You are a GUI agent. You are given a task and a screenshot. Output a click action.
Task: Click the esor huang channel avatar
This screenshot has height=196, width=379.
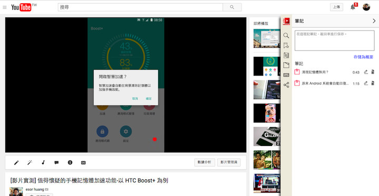pos(16,192)
